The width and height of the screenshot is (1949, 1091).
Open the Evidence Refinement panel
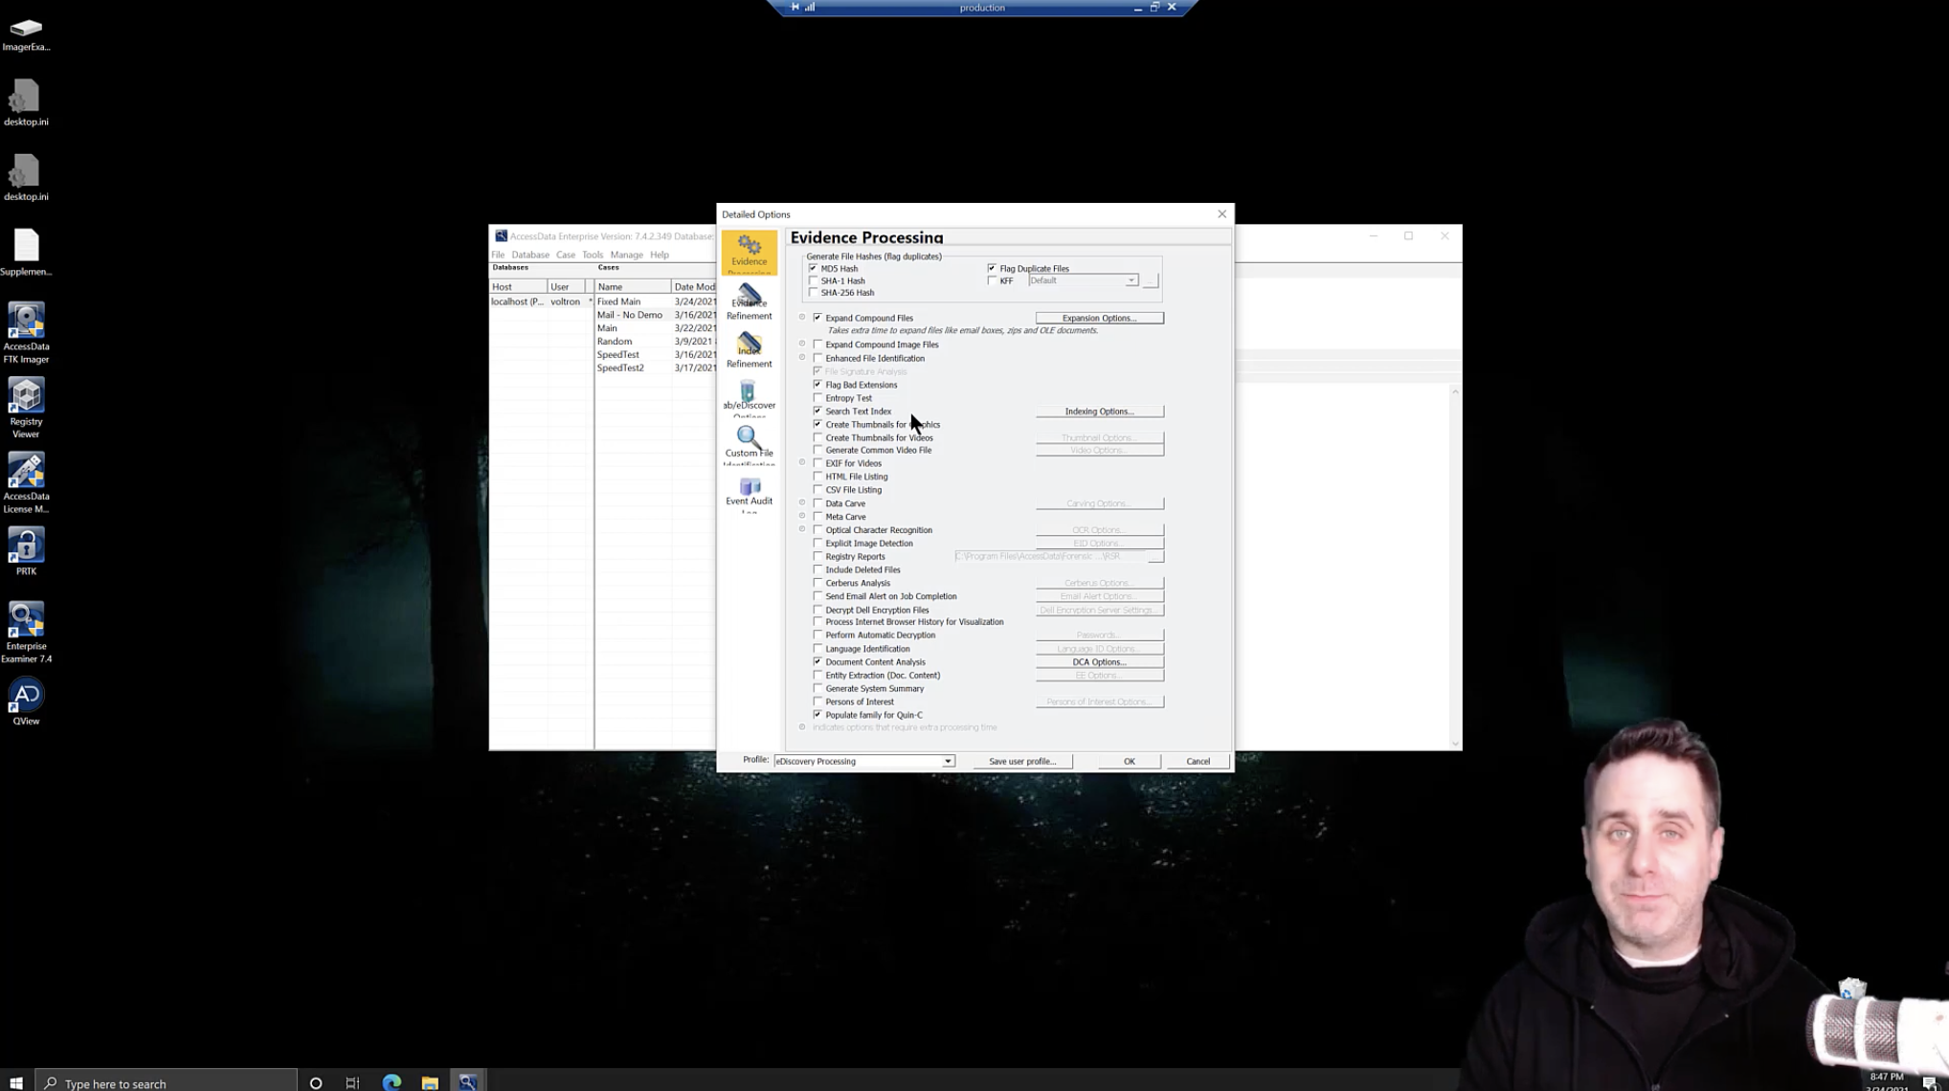[x=750, y=301]
